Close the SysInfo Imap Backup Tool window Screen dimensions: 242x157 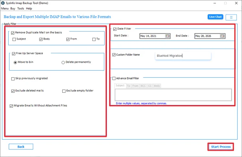point(236,3)
